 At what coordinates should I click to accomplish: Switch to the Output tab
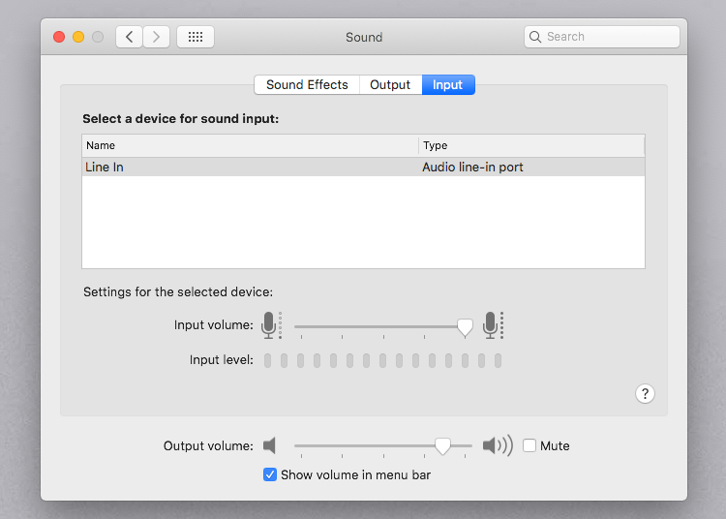[x=390, y=85]
